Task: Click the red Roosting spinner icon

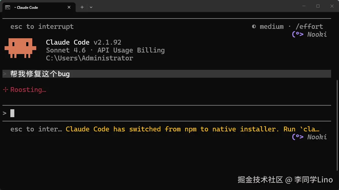Action: tap(5, 90)
